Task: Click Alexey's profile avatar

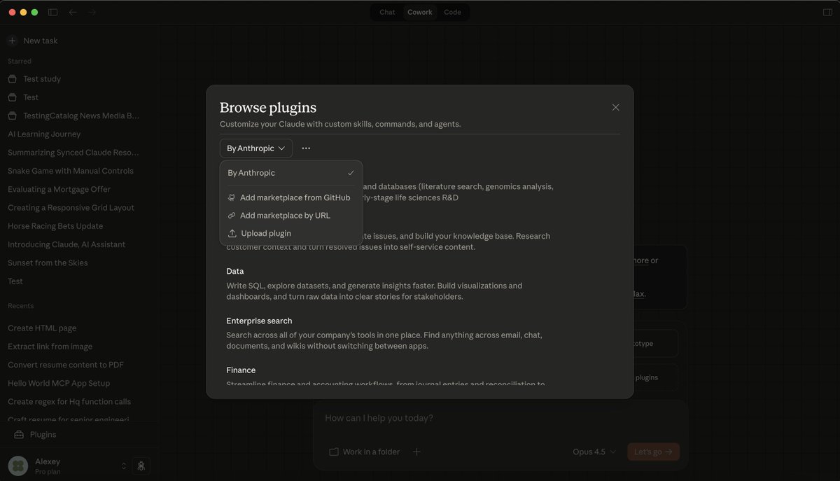Action: click(x=17, y=465)
